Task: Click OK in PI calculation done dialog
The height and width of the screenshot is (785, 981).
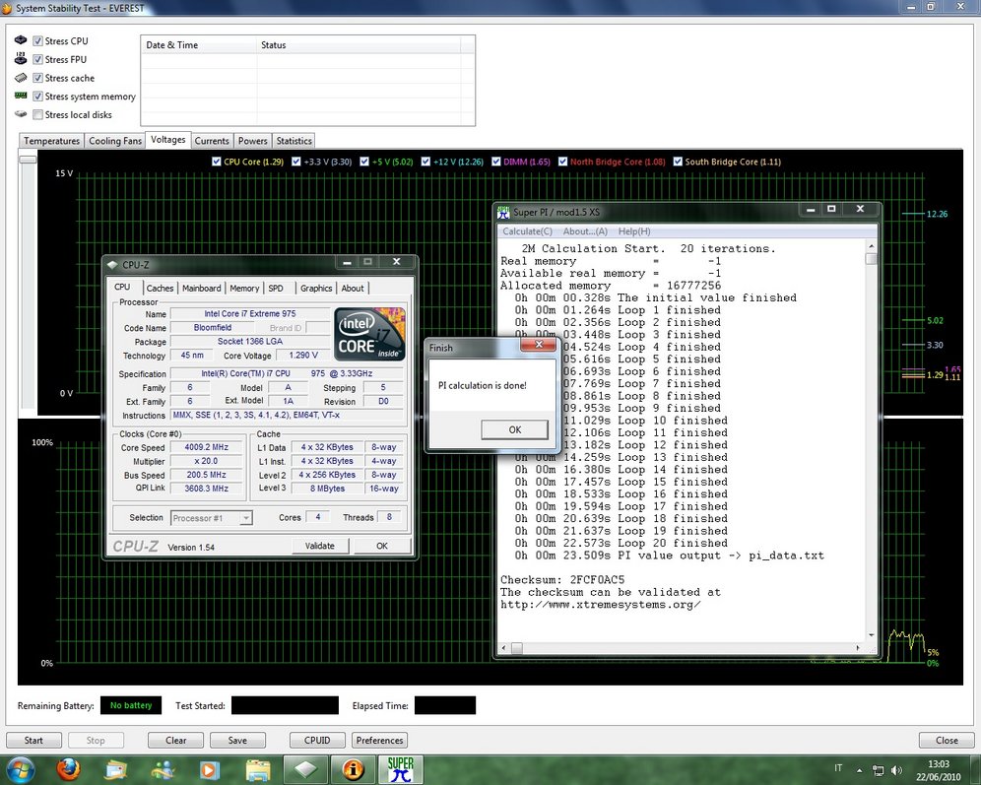Action: click(x=514, y=429)
